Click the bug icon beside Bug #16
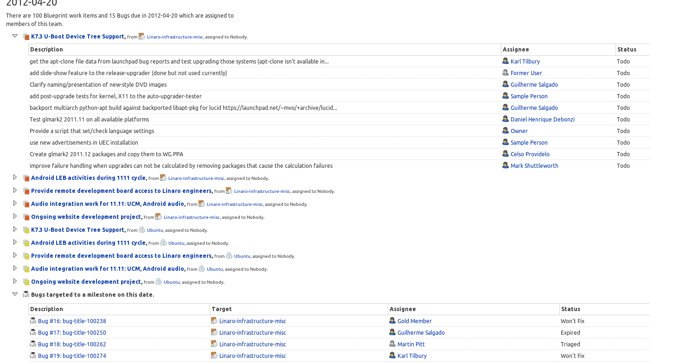699x363 pixels. click(x=33, y=321)
